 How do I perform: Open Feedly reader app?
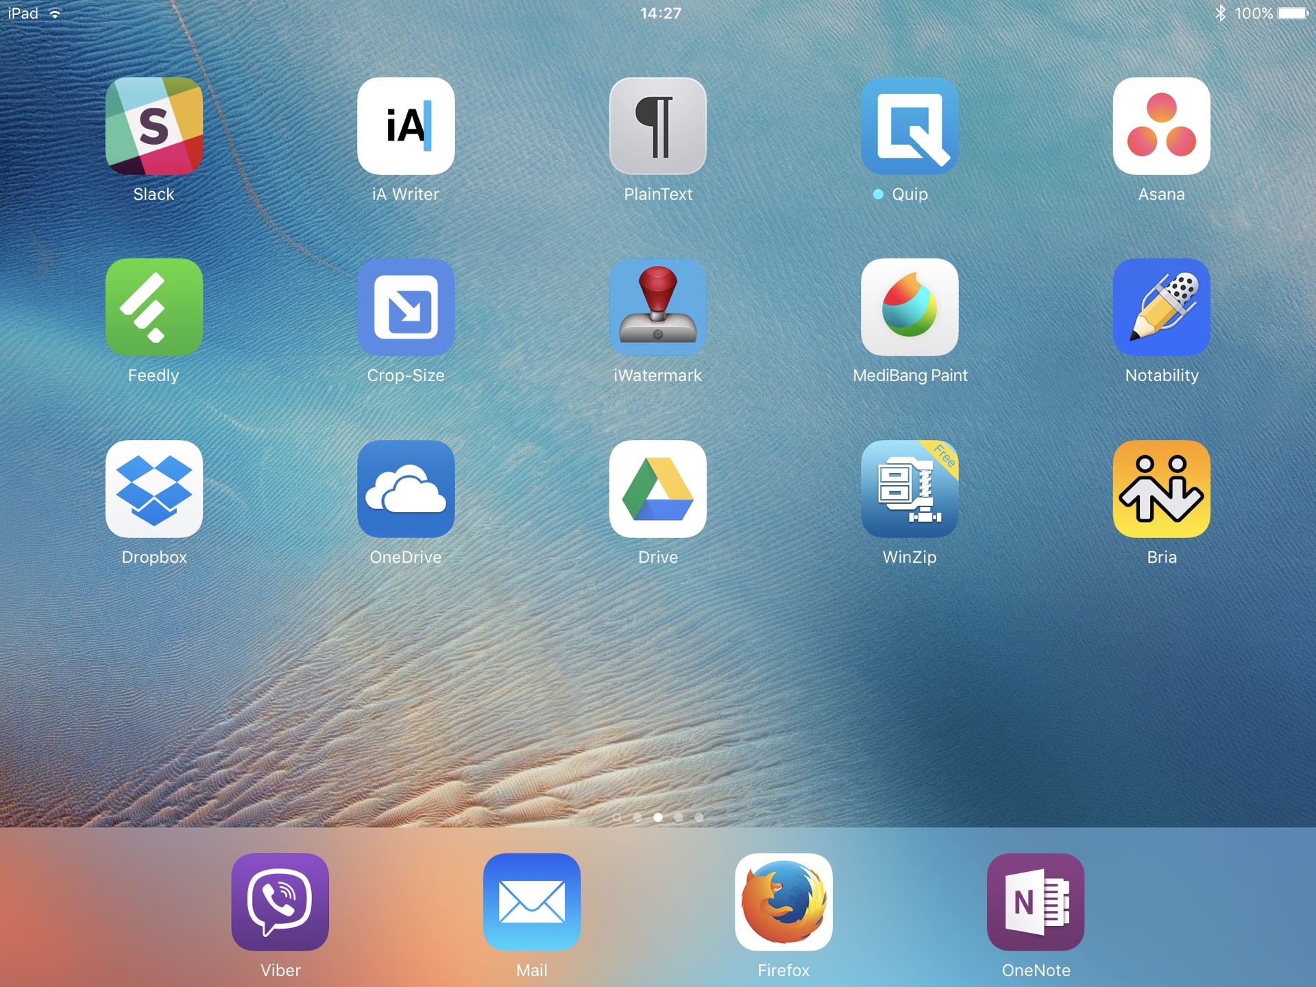tap(154, 307)
